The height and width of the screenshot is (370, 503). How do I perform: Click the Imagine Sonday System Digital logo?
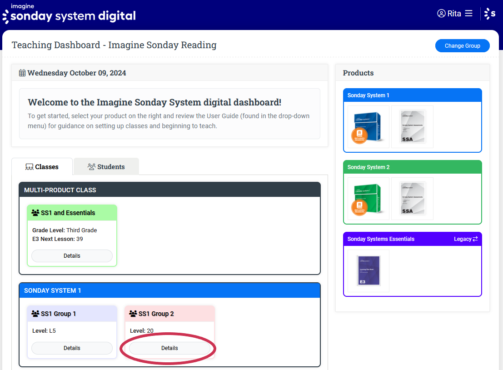tap(69, 15)
